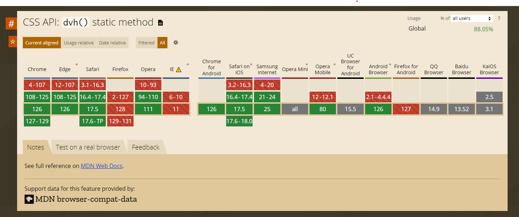
Task: Open the settings gear beside the All button
Action: tap(176, 43)
